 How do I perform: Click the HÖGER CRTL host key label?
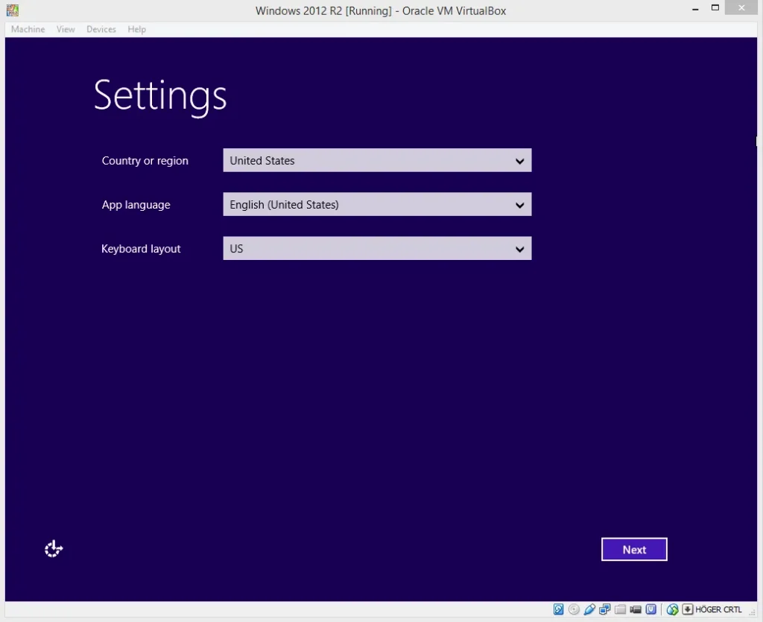coord(718,609)
